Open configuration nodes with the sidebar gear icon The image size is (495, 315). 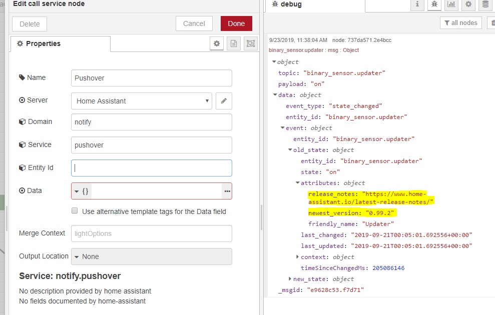pyautogui.click(x=468, y=5)
